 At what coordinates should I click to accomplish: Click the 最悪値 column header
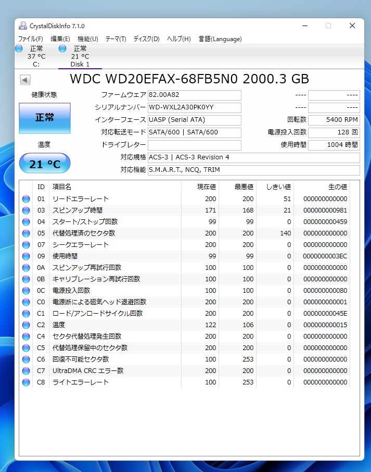(237, 187)
